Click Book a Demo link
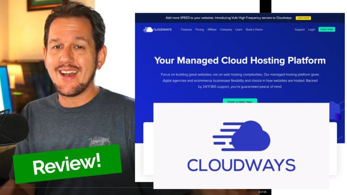This screenshot has width=347, height=195. [254, 29]
